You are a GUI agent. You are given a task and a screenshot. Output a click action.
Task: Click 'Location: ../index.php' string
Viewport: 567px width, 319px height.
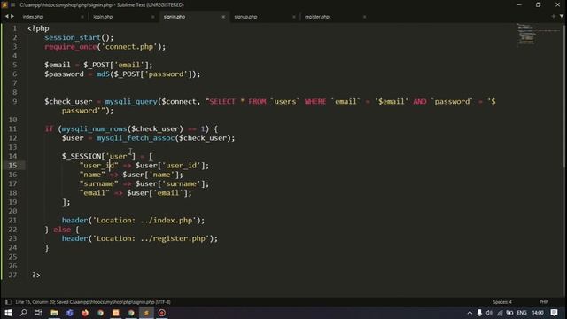pos(144,221)
